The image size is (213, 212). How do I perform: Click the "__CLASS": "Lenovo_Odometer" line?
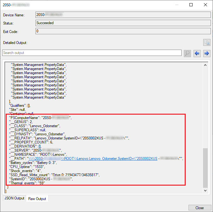pyautogui.click(x=35, y=126)
